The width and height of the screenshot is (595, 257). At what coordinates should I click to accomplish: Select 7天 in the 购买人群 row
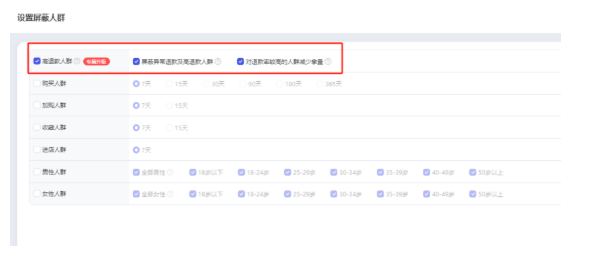136,84
